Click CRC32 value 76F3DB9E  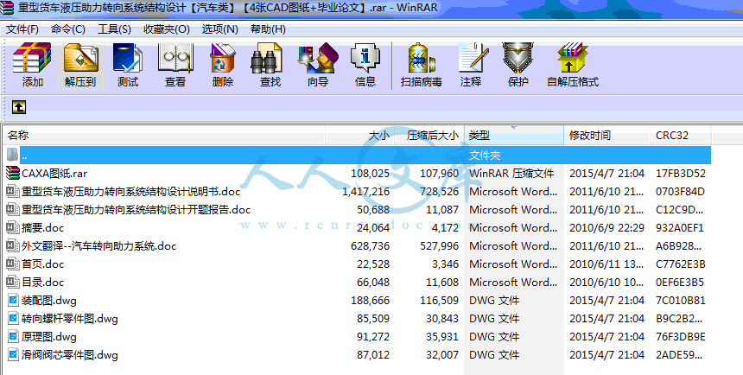[681, 337]
